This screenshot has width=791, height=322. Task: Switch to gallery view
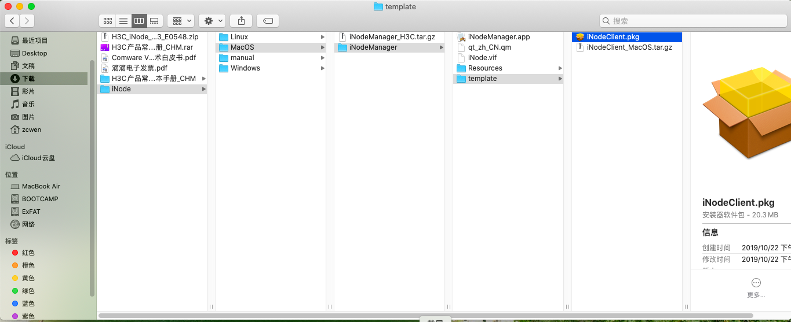154,21
